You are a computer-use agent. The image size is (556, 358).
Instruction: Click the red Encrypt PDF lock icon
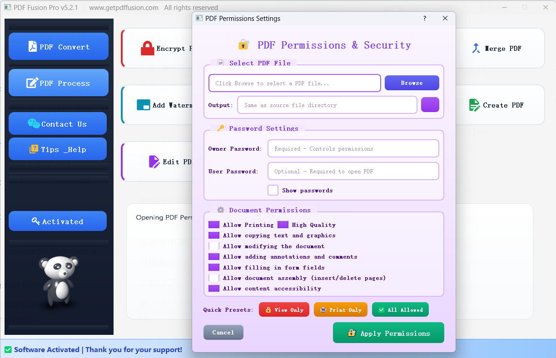coord(147,49)
